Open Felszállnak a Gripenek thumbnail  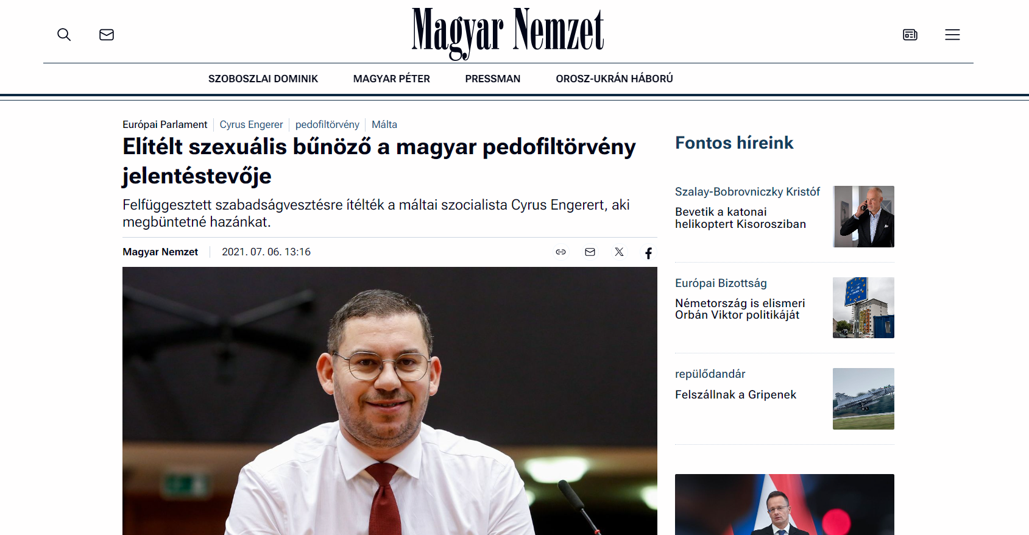pos(863,399)
